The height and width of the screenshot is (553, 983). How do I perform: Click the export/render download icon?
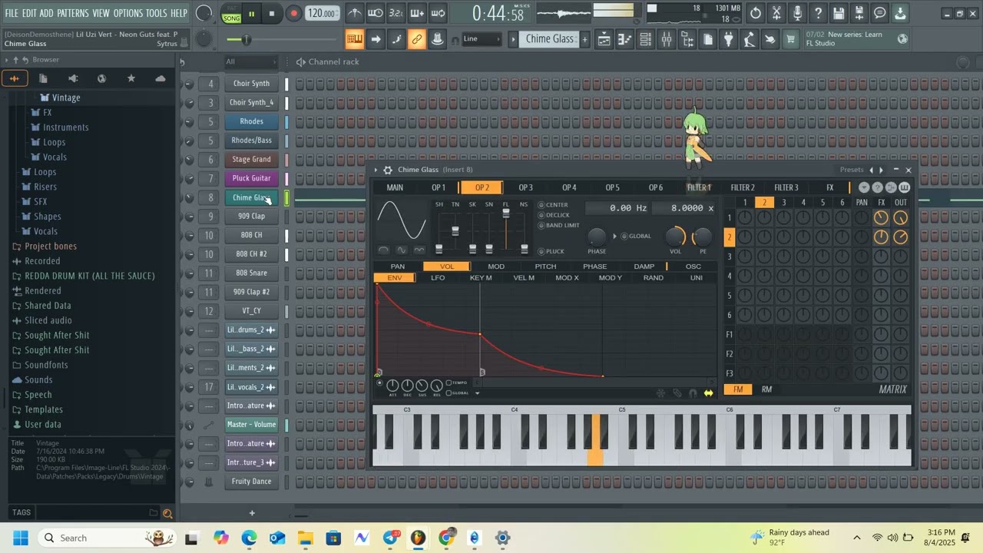click(900, 13)
